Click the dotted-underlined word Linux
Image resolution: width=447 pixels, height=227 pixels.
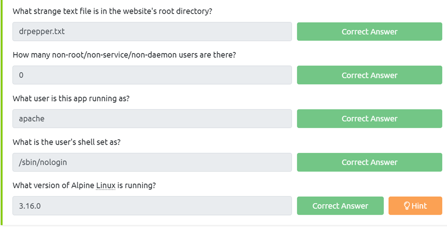pyautogui.click(x=106, y=185)
